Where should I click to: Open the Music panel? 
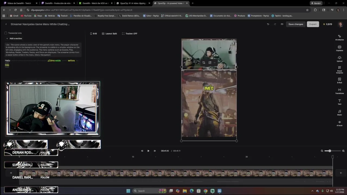click(x=339, y=112)
